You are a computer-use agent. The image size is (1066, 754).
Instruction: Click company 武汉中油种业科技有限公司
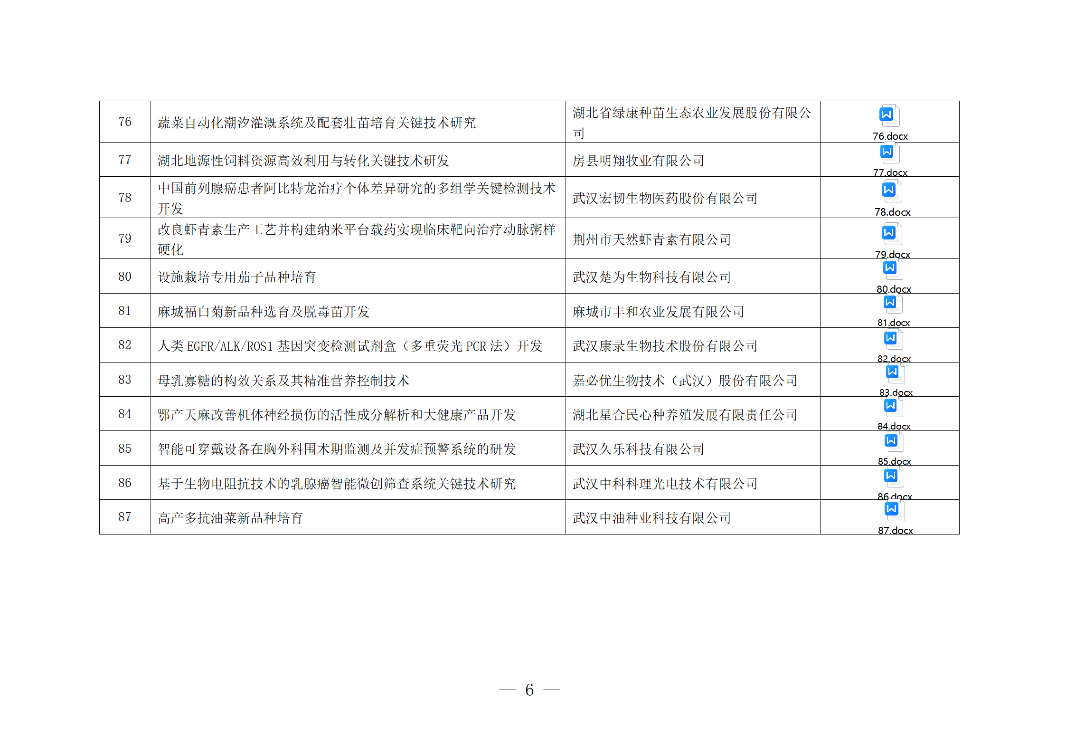pyautogui.click(x=652, y=518)
